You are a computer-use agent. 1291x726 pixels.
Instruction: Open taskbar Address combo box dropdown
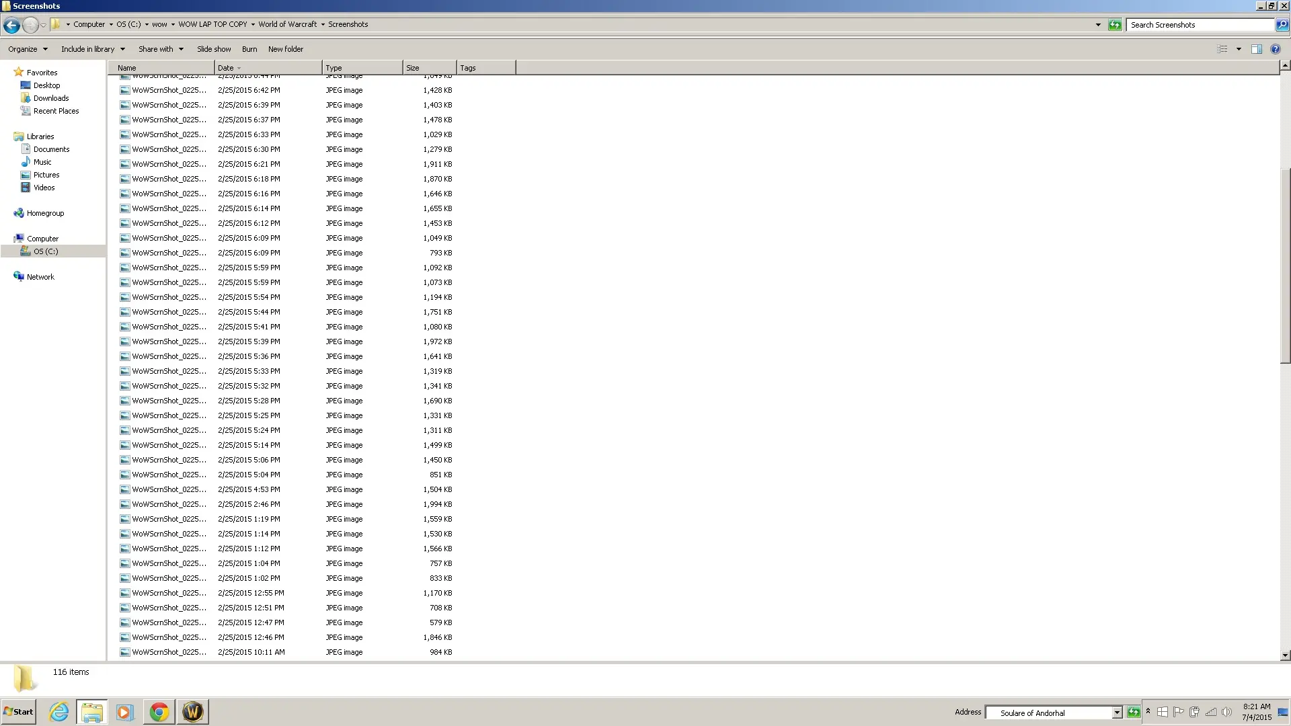click(x=1117, y=713)
